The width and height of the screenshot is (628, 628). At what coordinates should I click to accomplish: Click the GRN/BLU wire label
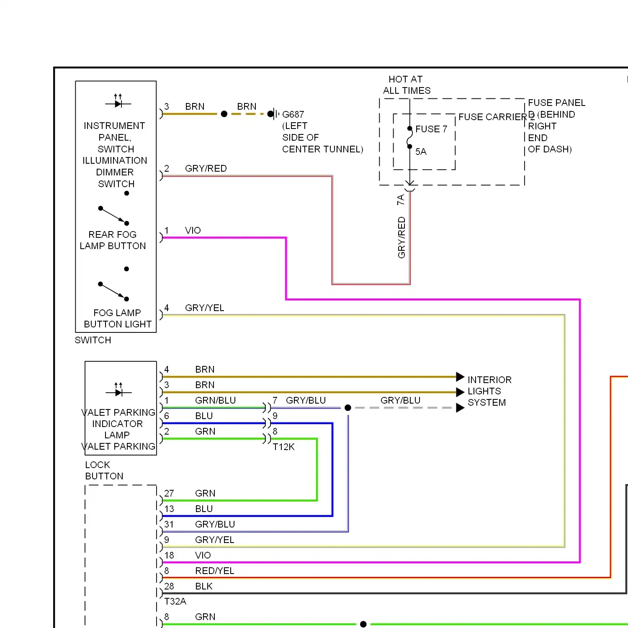[x=216, y=400]
